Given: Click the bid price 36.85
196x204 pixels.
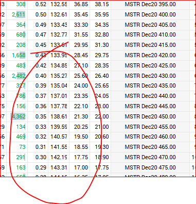Looking at the screenshot, I should (x=81, y=4).
